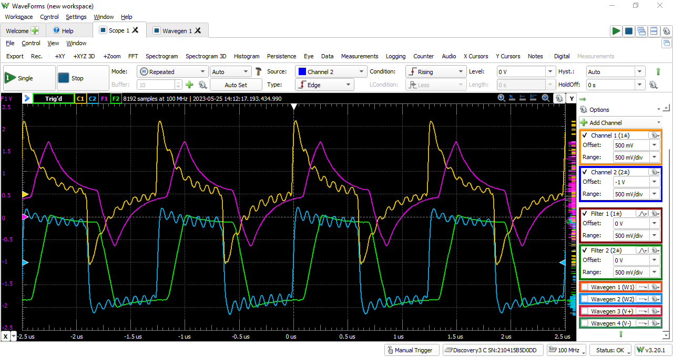Open Channel 1 gear settings icon
673x357 pixels.
coord(655,135)
